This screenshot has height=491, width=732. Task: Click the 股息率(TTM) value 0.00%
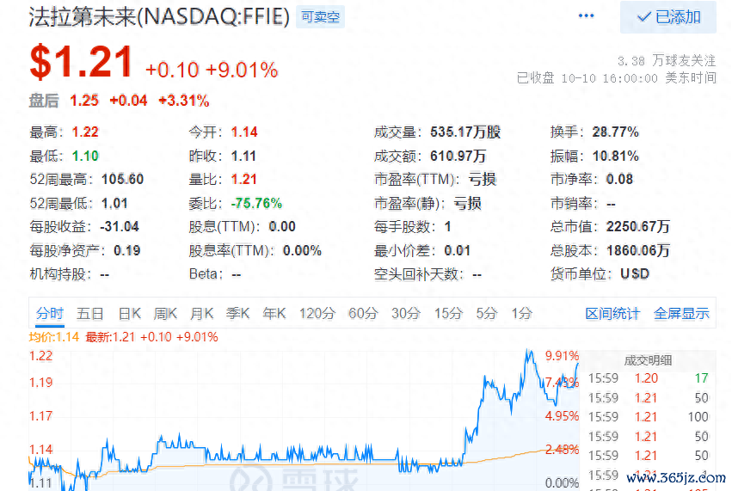pos(302,250)
